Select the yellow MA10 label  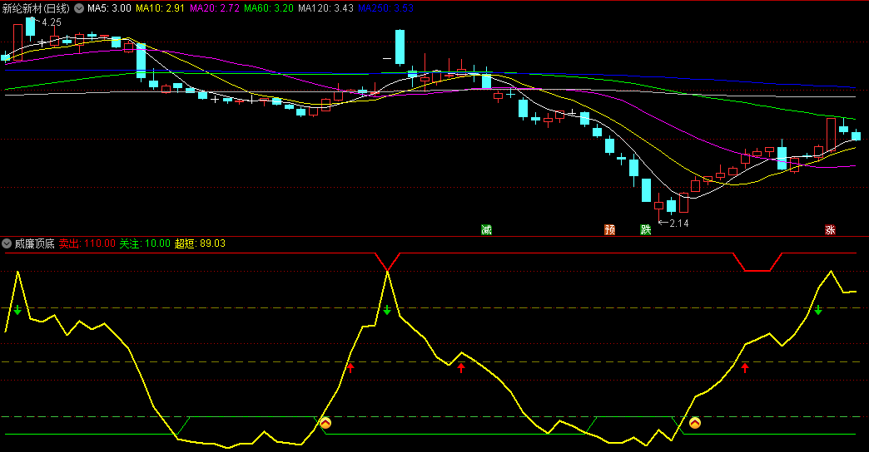(x=160, y=7)
